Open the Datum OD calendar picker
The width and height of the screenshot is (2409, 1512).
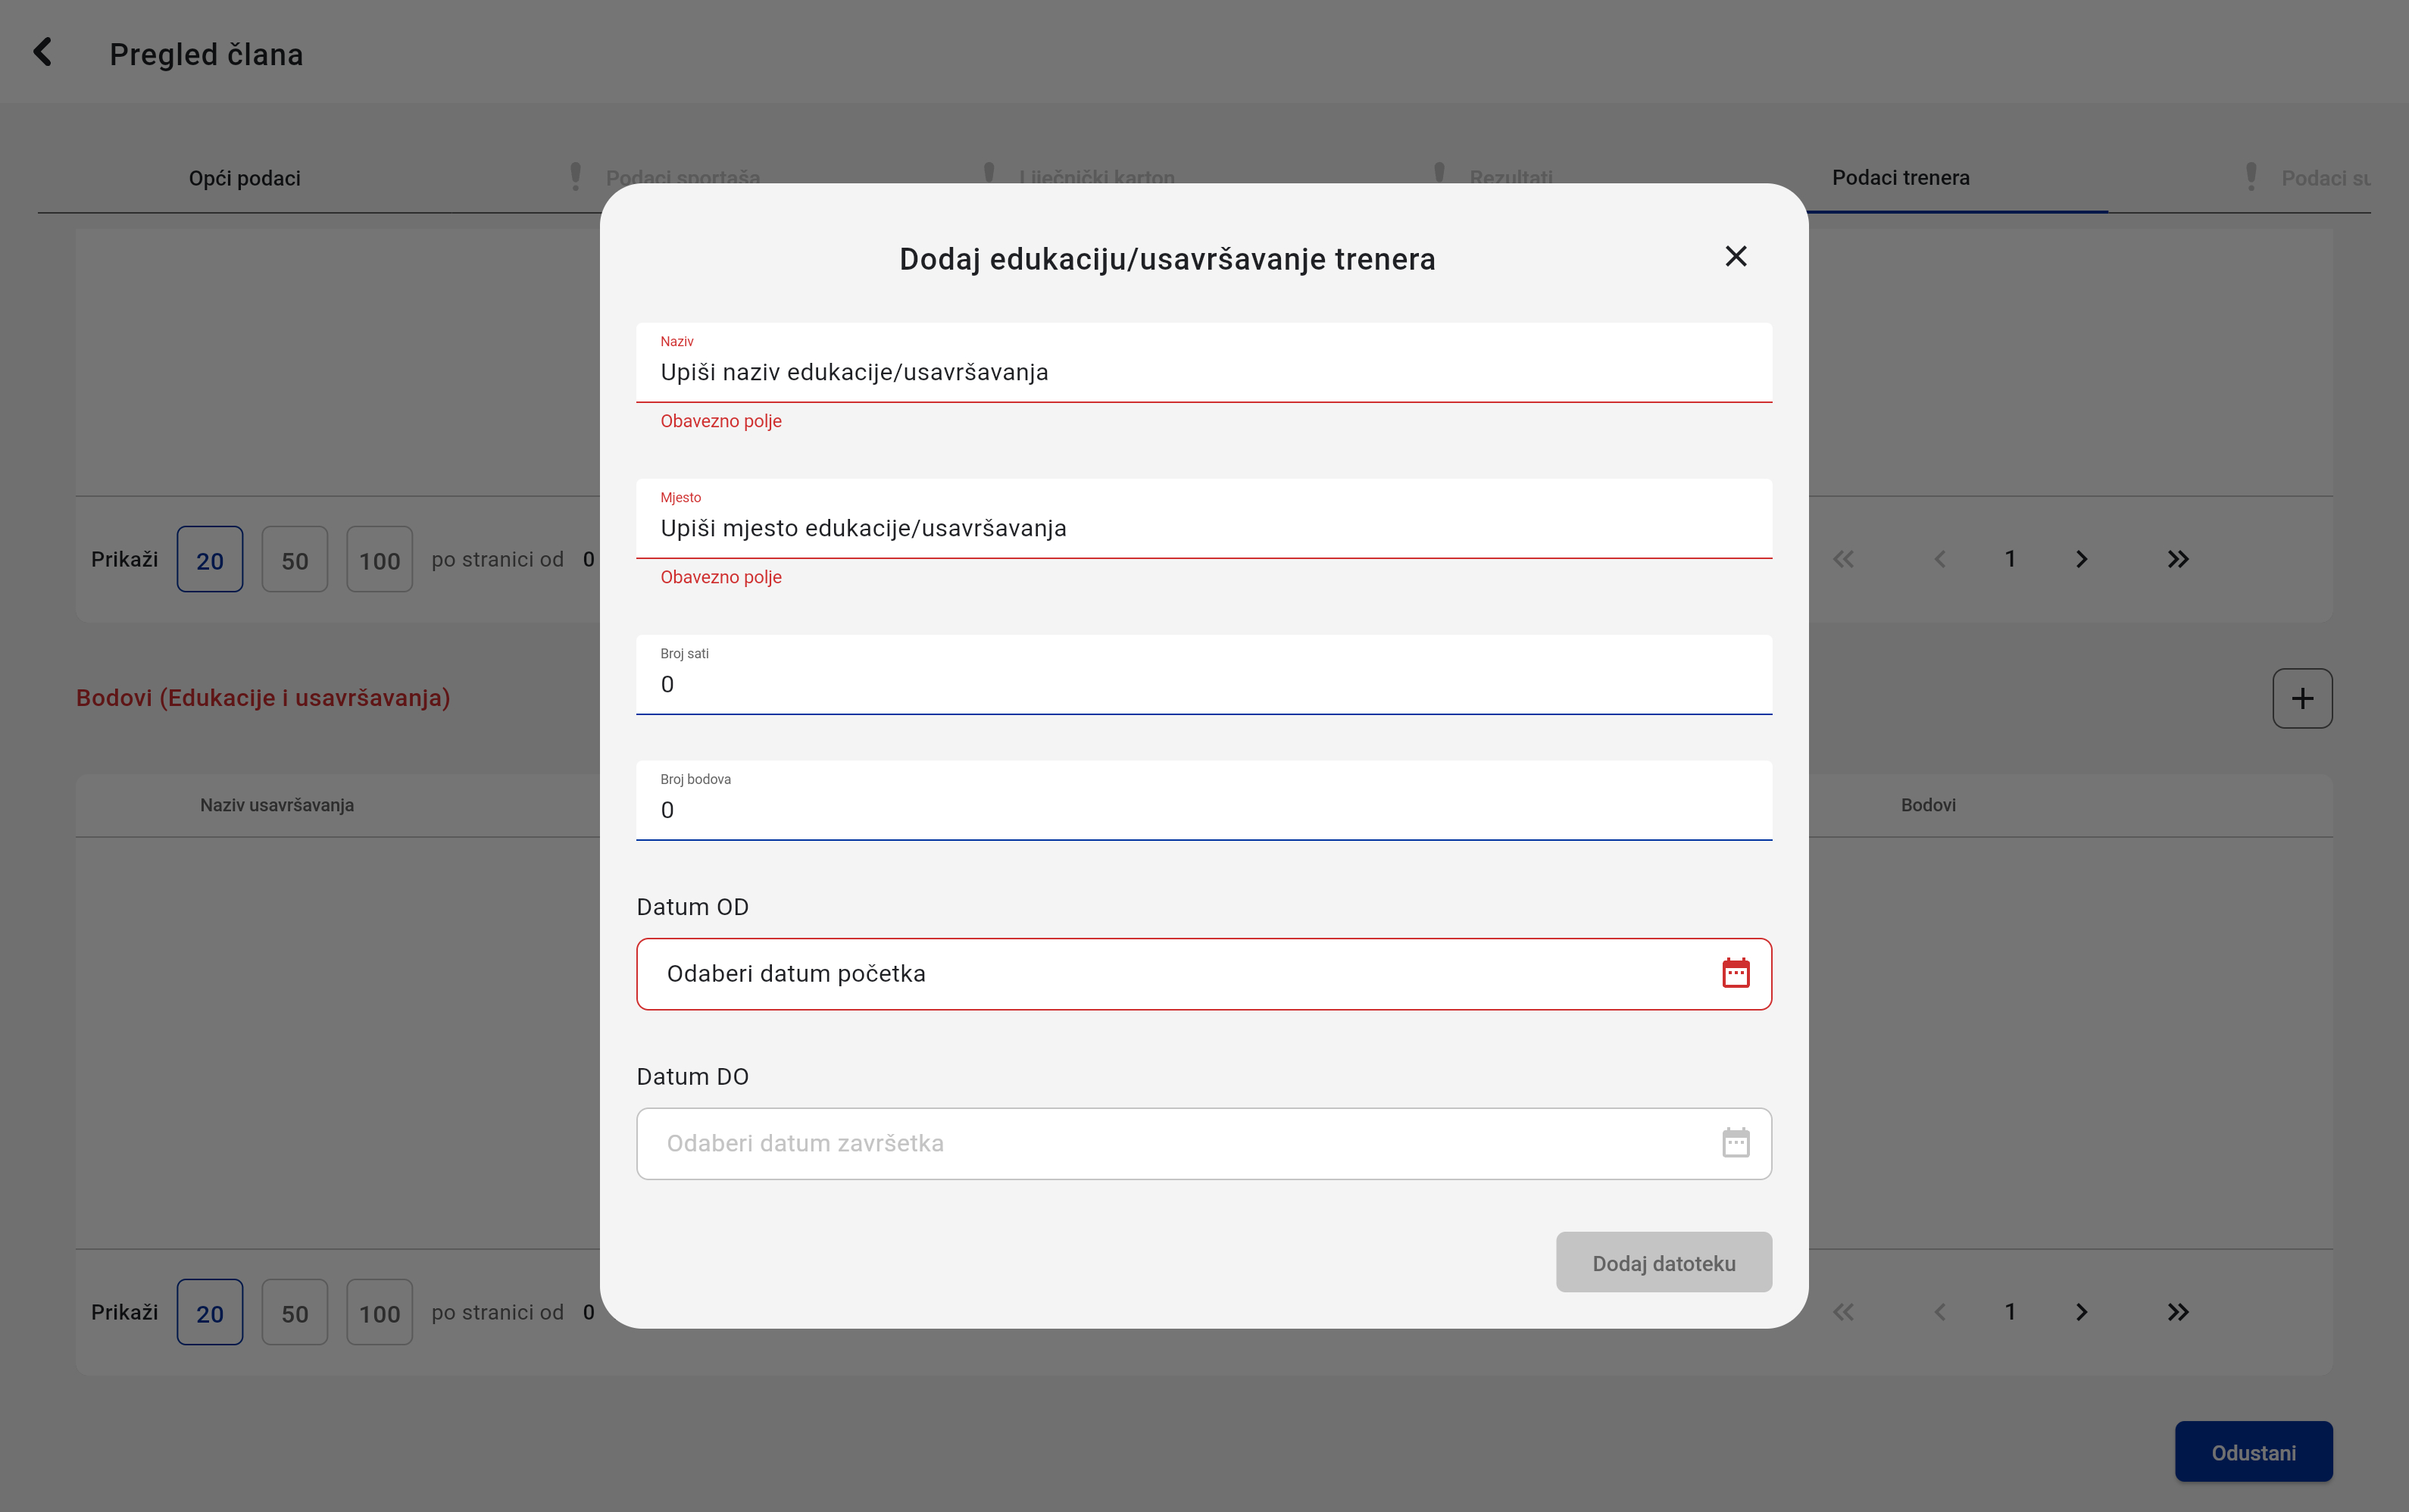click(x=1735, y=973)
